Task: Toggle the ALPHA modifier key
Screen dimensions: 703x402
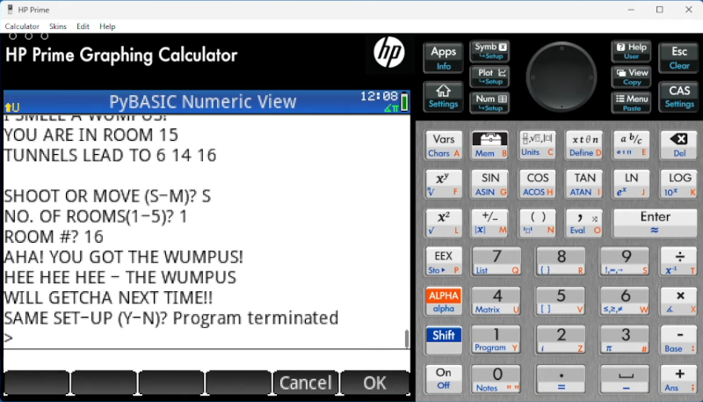Action: point(443,301)
